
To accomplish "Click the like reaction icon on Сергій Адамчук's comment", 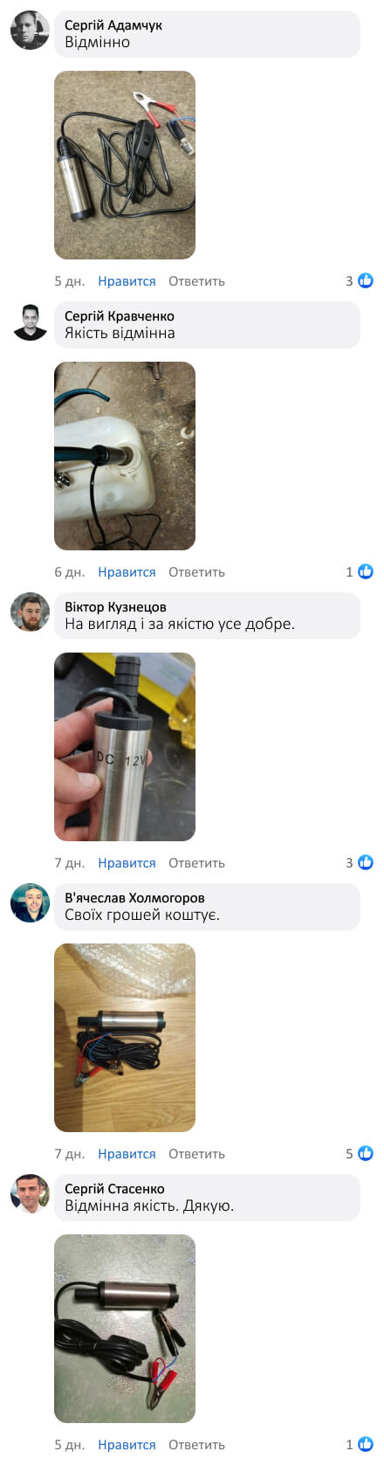I will click(366, 280).
